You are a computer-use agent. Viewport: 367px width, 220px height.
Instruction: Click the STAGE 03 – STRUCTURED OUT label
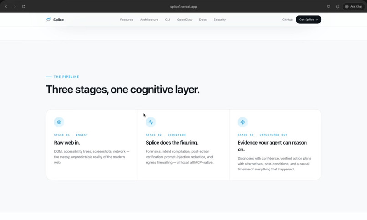coord(262,135)
